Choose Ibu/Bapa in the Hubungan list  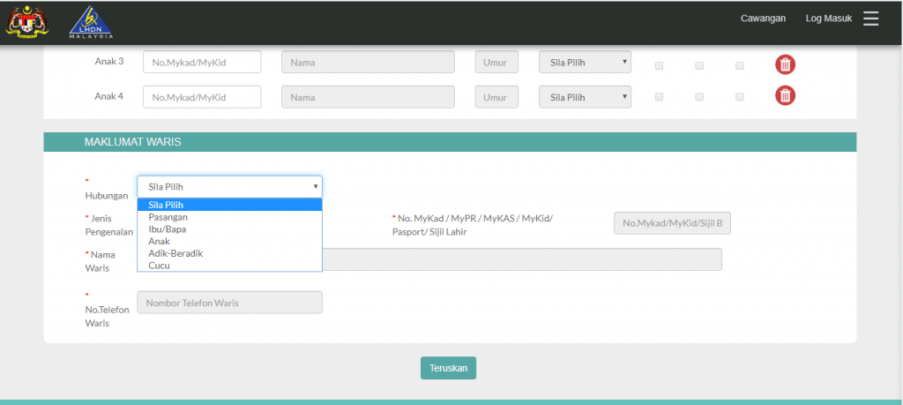point(230,229)
